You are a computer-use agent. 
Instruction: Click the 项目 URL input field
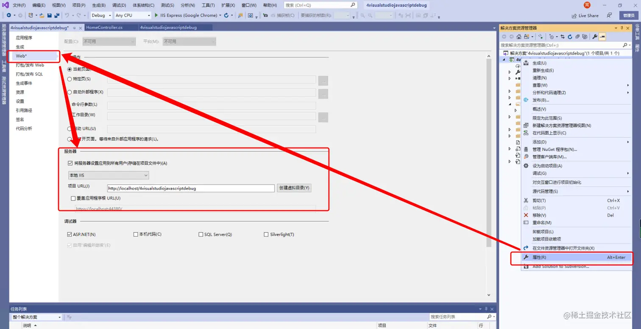coord(191,188)
